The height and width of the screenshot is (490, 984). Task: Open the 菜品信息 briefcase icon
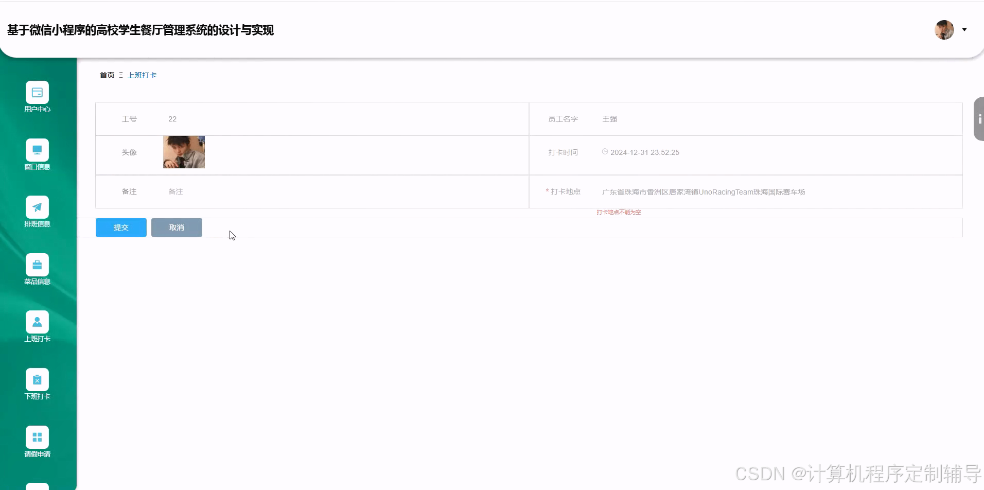click(37, 265)
